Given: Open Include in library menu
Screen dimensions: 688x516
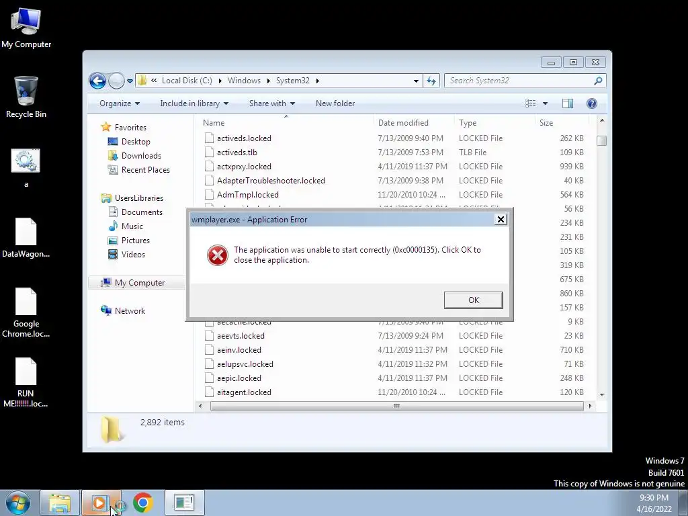Looking at the screenshot, I should 194,103.
